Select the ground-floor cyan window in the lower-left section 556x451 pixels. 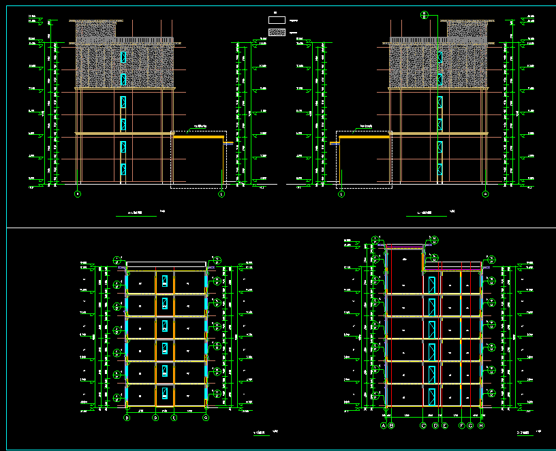point(164,394)
